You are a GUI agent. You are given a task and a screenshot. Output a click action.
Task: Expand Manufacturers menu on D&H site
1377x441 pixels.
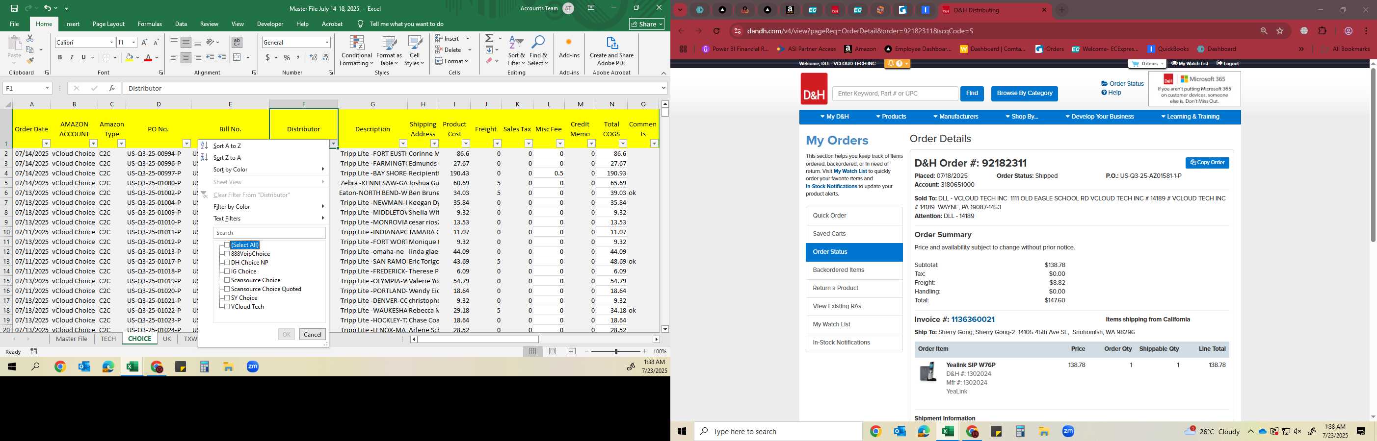pos(956,117)
